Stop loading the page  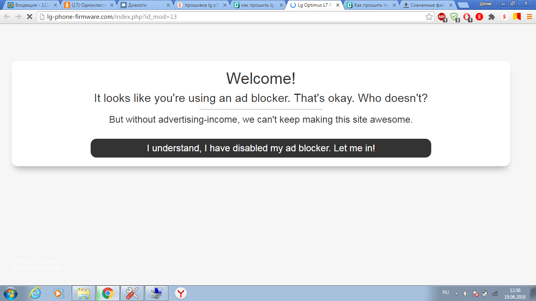29,17
